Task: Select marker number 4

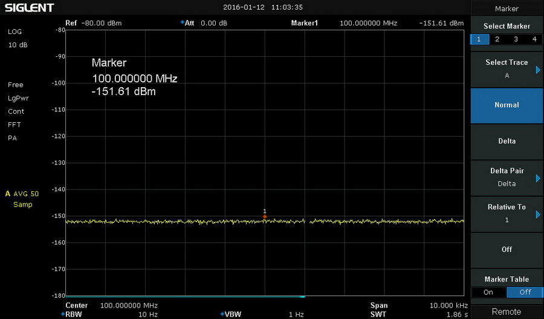Action: coord(534,39)
